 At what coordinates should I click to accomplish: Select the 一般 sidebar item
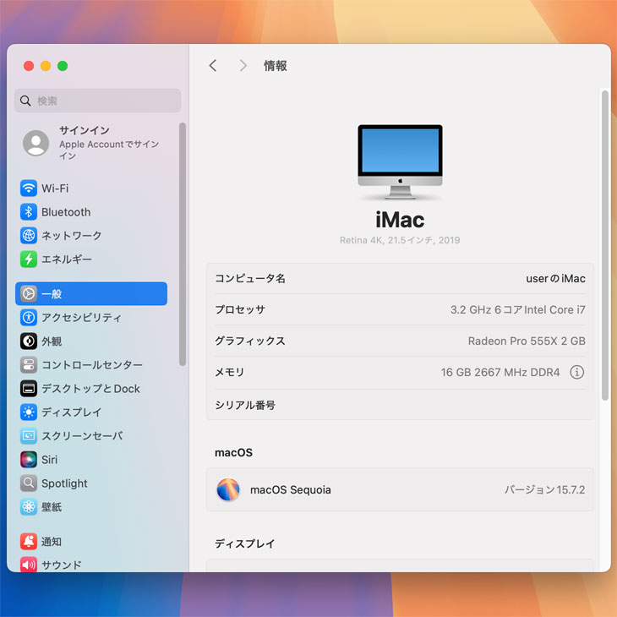(91, 294)
